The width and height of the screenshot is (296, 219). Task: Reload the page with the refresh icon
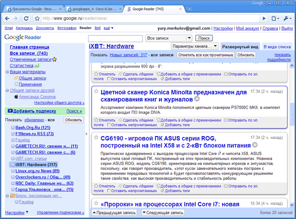[x=26, y=18]
